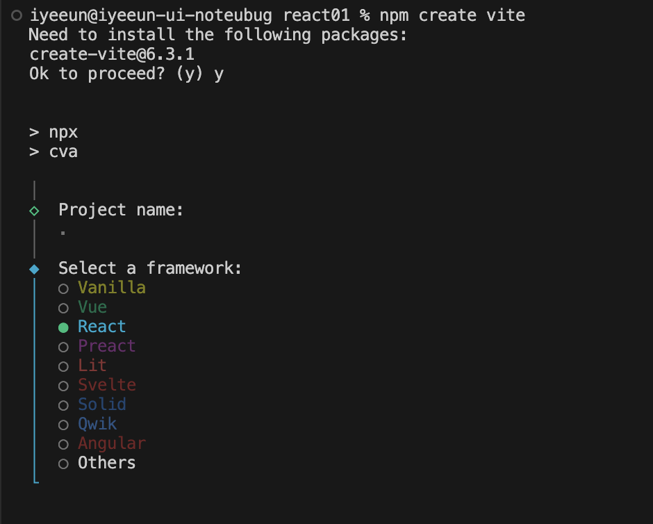Select the Vanilla radio option circle
653x524 pixels.
pos(63,288)
